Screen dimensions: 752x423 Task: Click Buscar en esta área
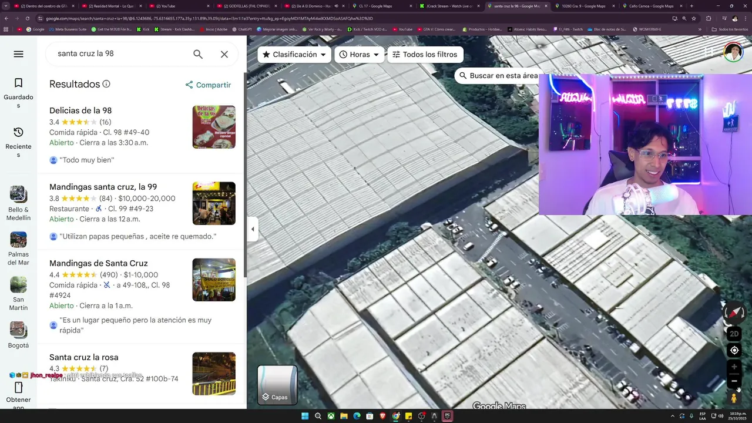click(497, 75)
